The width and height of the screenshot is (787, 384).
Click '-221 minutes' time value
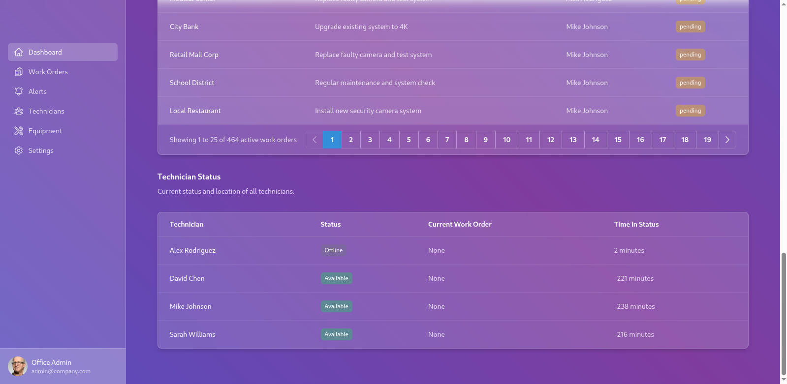[634, 278]
